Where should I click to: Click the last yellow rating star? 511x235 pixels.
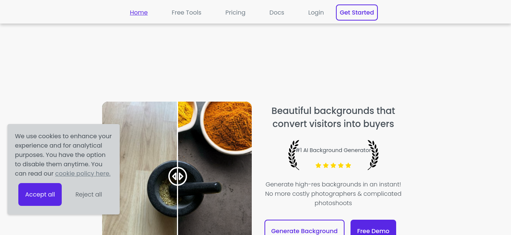(x=348, y=166)
